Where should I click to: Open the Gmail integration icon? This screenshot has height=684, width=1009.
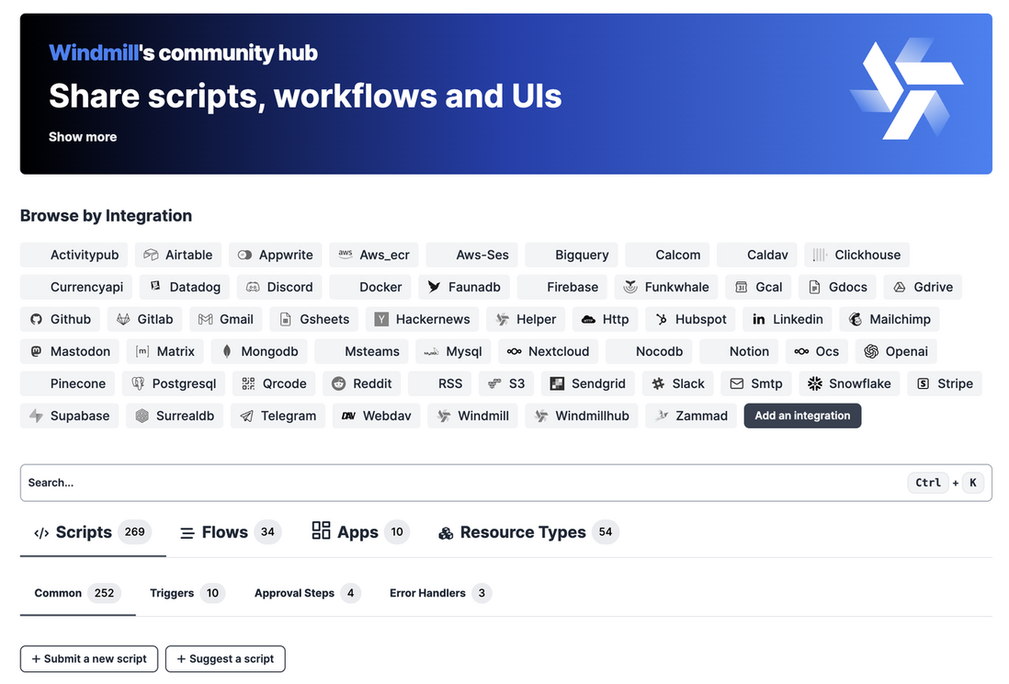[x=205, y=319]
